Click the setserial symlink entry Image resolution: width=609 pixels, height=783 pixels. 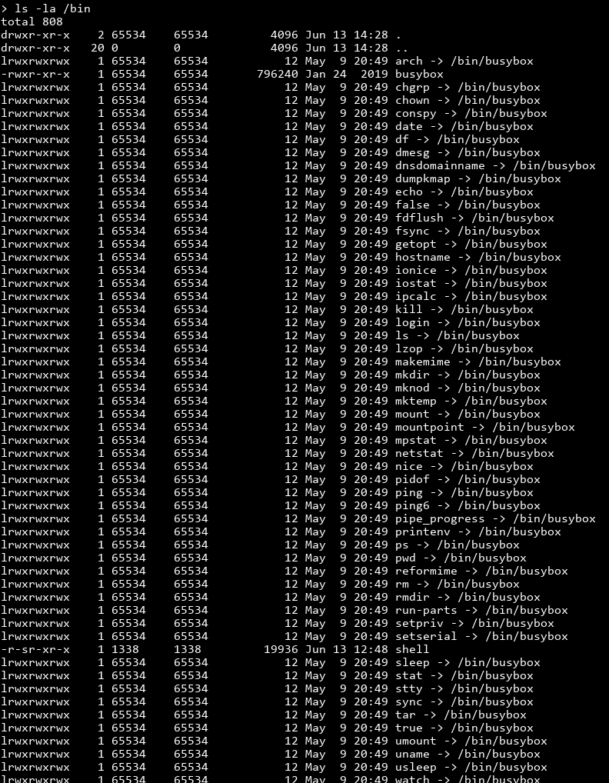pyautogui.click(x=481, y=636)
